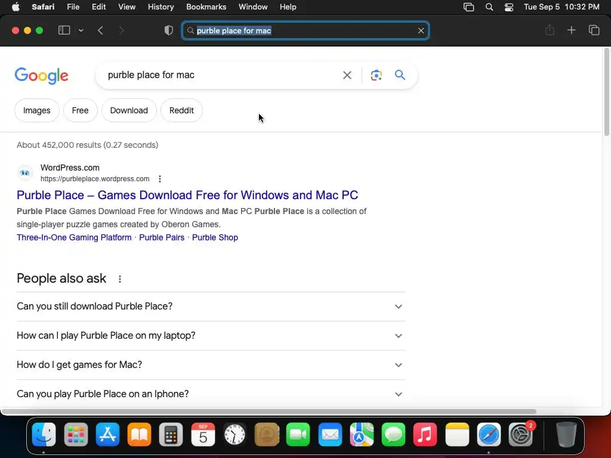Expand 'How can I play Purble Place on my laptop?'

(211, 336)
